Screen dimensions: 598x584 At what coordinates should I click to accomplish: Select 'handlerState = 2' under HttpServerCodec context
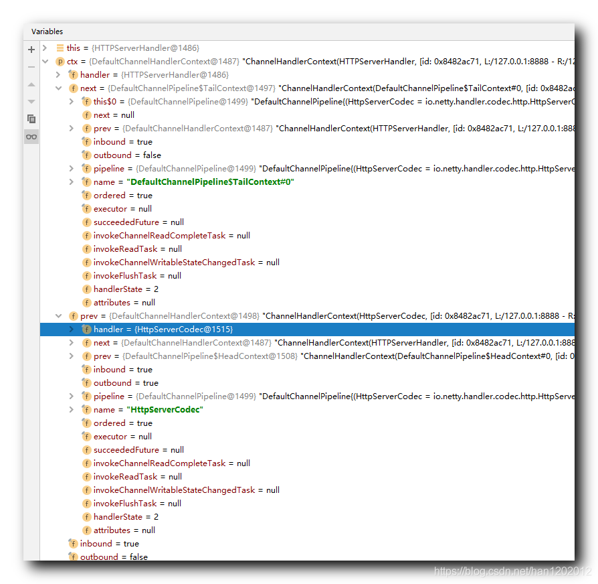click(307, 517)
